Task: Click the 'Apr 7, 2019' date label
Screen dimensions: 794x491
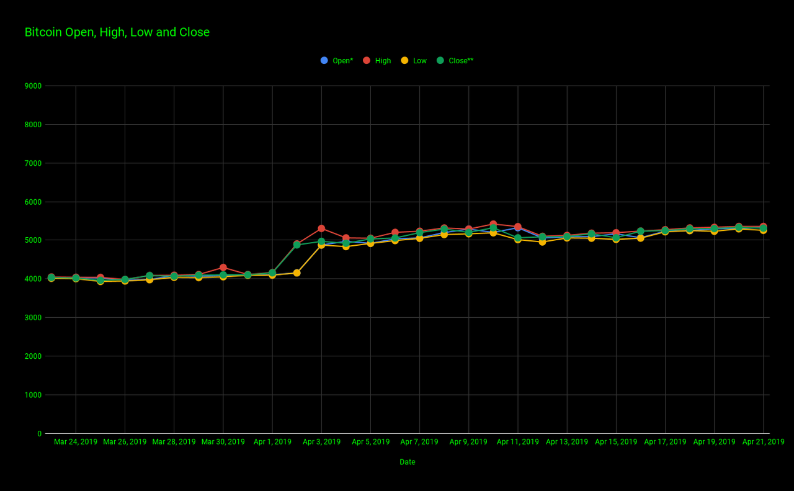Action: pos(419,442)
